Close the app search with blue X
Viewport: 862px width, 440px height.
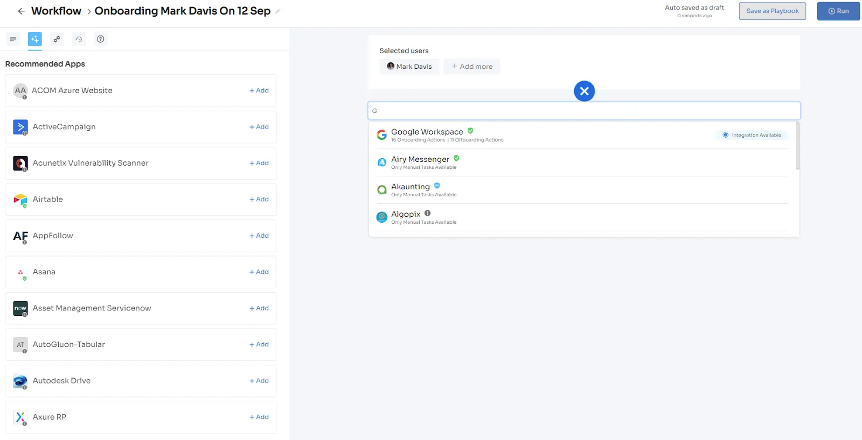tap(584, 91)
